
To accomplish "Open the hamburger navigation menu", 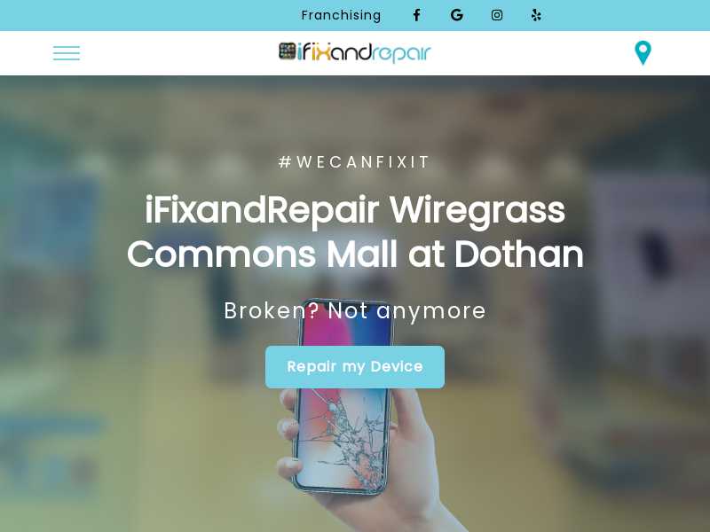I will coord(67,53).
